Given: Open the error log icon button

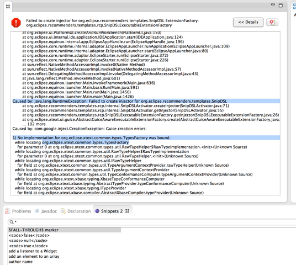Looking at the screenshot, I should coord(272,22).
